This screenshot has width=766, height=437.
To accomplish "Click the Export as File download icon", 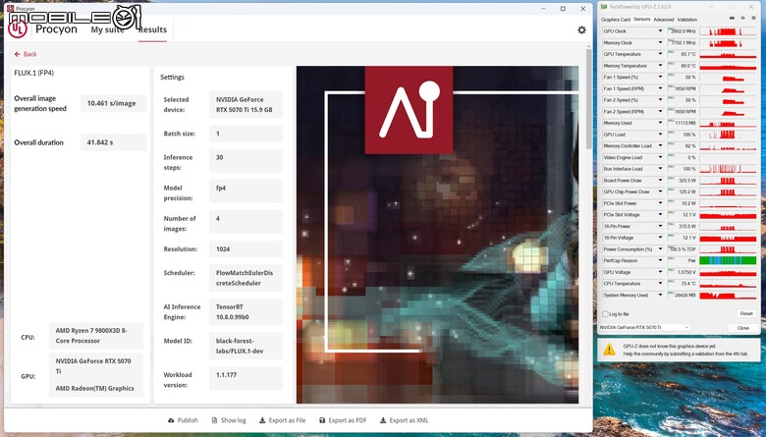I will (x=262, y=420).
